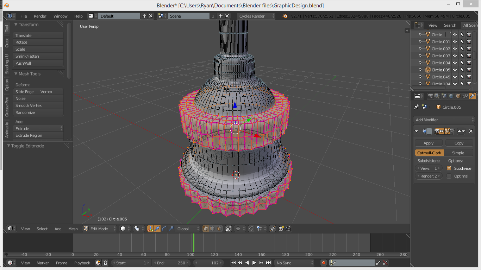Viewport: 481px width, 270px height.
Task: Open the Select menu in viewport header
Action: (x=42, y=229)
